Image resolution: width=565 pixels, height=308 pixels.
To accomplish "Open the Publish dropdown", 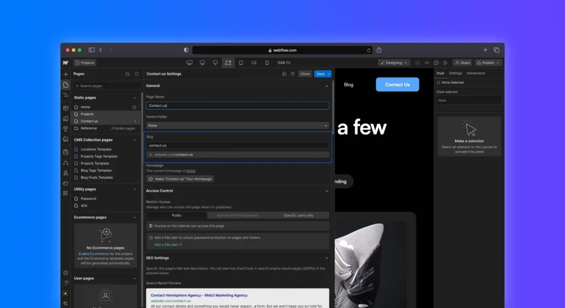I will pyautogui.click(x=488, y=63).
